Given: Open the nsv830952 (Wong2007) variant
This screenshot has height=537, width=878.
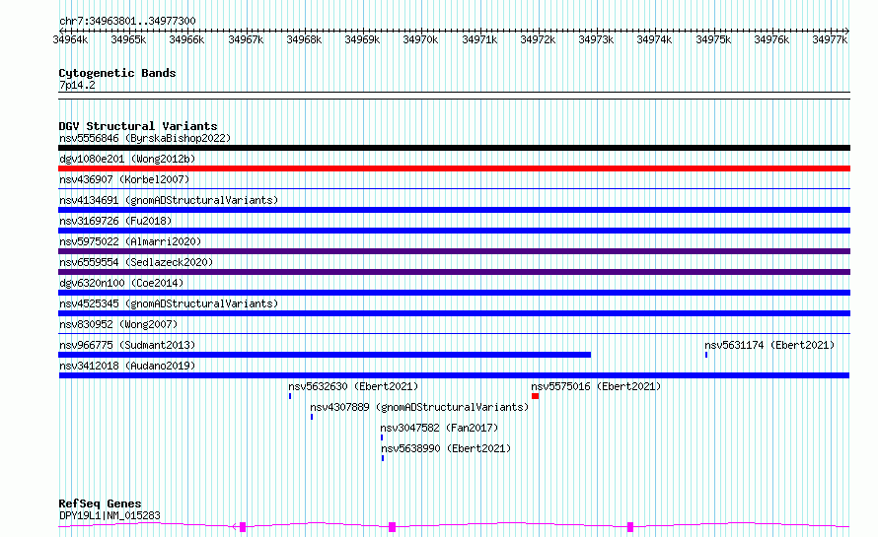Looking at the screenshot, I should (118, 324).
